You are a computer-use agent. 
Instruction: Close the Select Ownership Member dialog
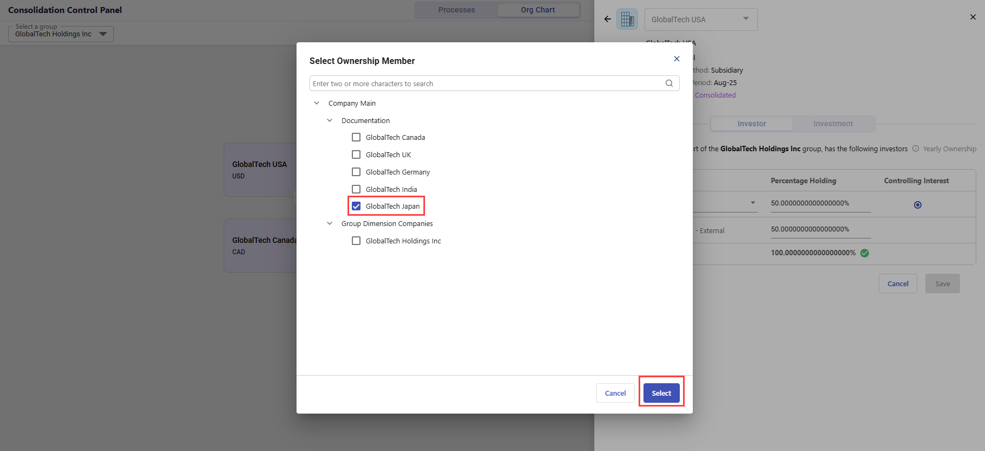pyautogui.click(x=677, y=59)
